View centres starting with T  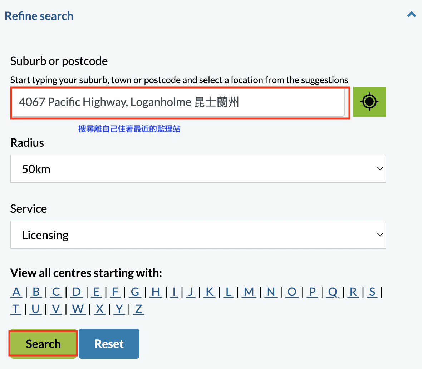[x=16, y=309]
